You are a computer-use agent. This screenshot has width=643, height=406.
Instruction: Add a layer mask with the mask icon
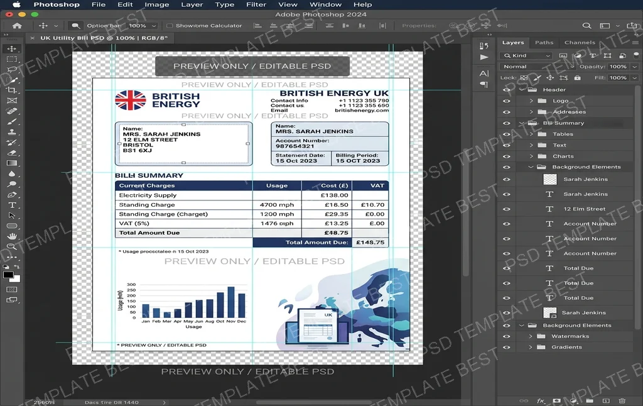coord(556,401)
